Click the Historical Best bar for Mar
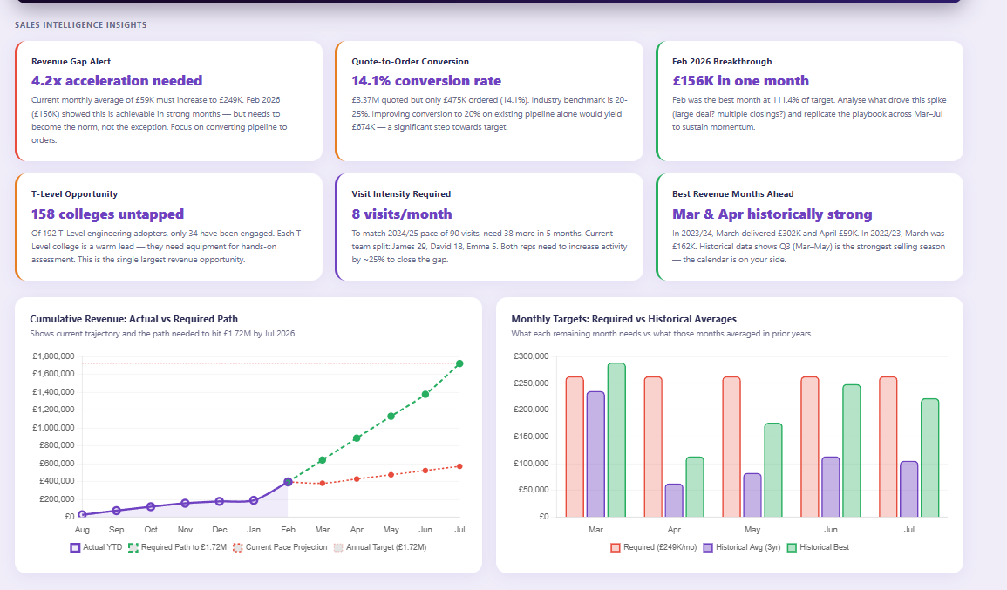 coord(616,436)
